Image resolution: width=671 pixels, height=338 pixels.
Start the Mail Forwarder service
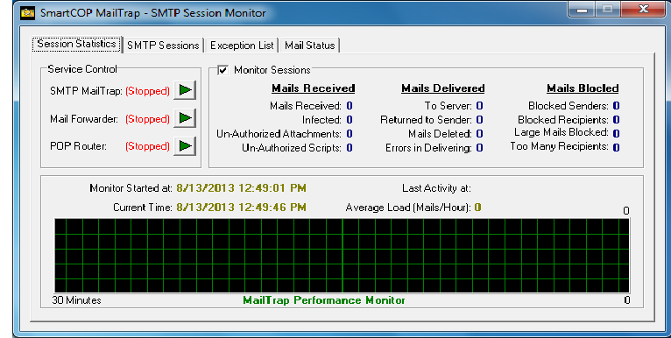click(x=185, y=118)
